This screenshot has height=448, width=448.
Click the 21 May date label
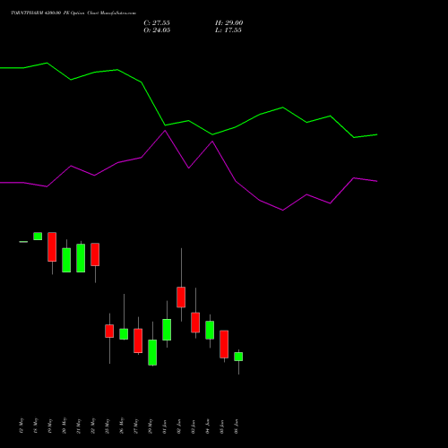(x=79, y=426)
